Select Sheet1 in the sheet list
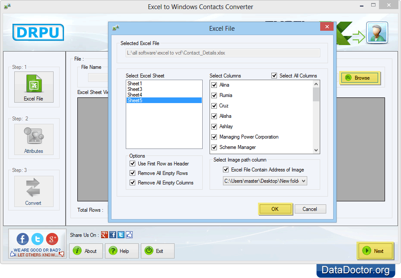This screenshot has height=278, width=401. 164,84
